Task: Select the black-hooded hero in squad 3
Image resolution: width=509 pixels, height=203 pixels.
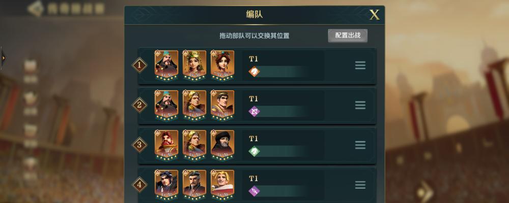Action: coord(222,145)
